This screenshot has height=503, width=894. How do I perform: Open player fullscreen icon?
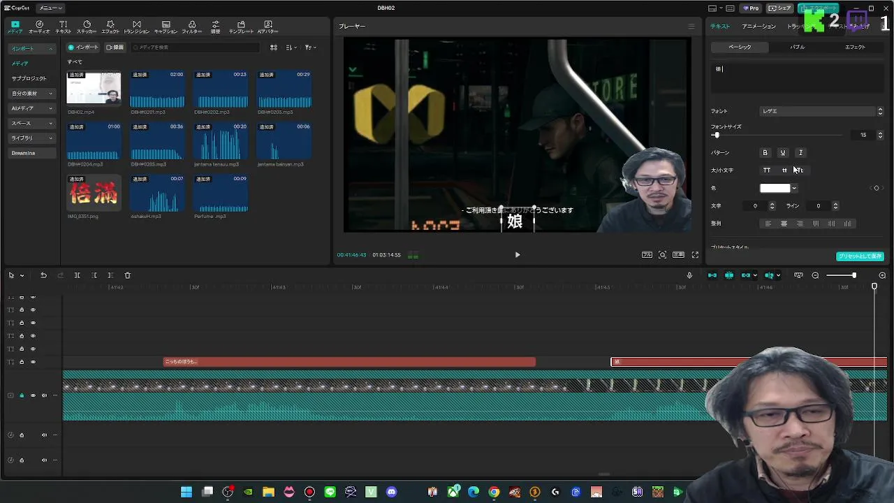tap(695, 255)
